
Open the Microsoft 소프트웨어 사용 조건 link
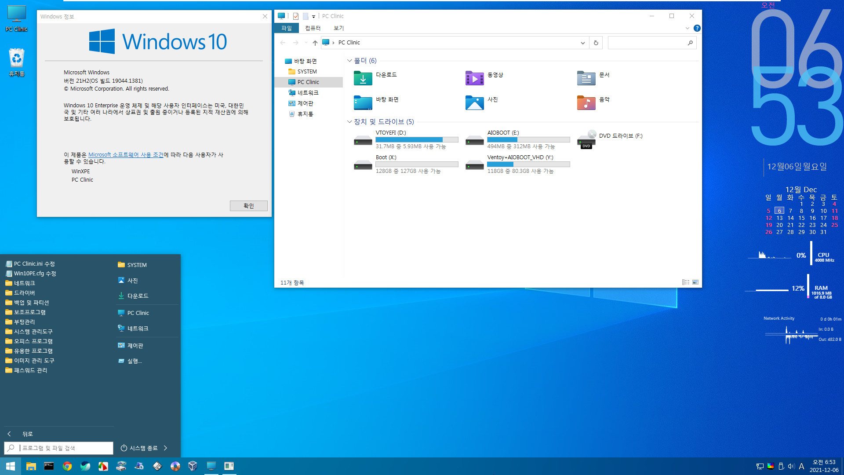tap(126, 155)
